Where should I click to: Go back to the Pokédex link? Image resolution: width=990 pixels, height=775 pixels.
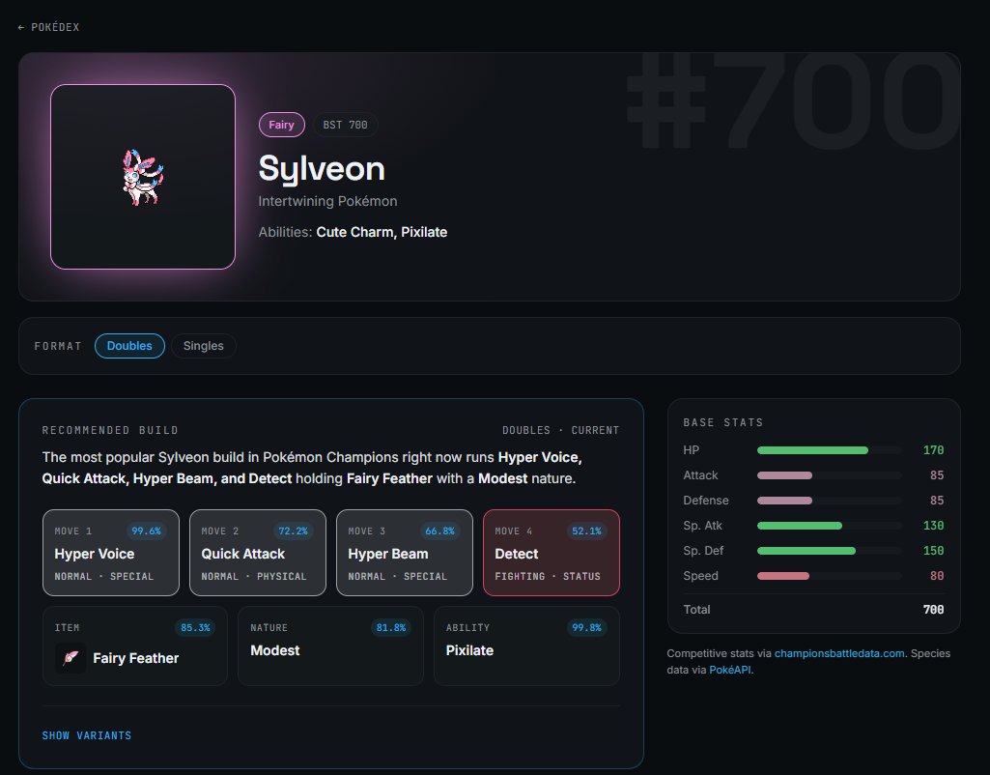[48, 27]
